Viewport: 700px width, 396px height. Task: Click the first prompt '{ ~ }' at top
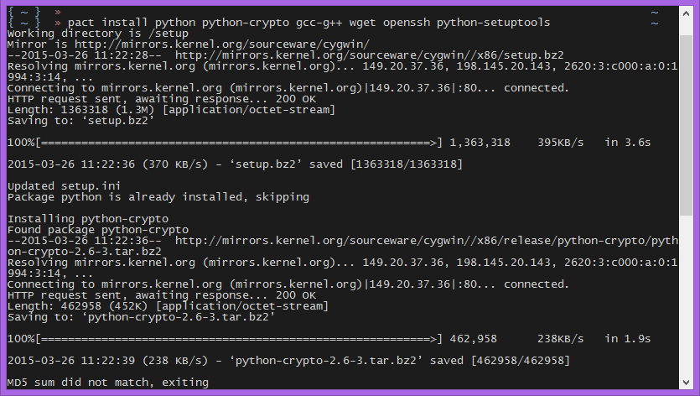point(24,11)
